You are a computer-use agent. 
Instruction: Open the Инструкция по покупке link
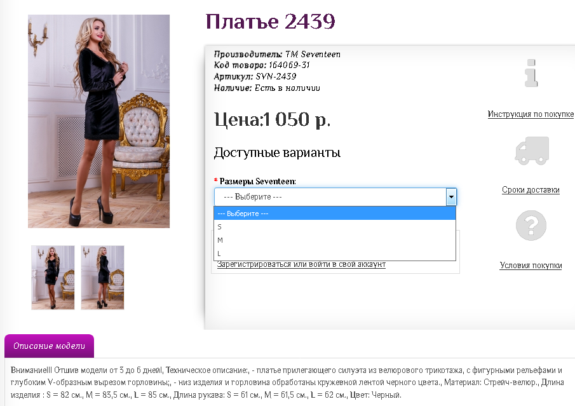click(x=531, y=114)
